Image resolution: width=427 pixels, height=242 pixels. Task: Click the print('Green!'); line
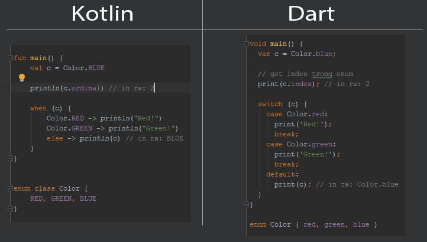(307, 155)
